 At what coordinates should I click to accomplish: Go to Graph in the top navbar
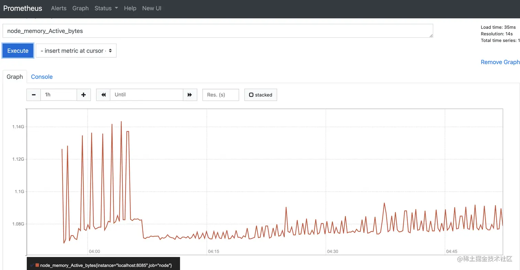tap(80, 8)
